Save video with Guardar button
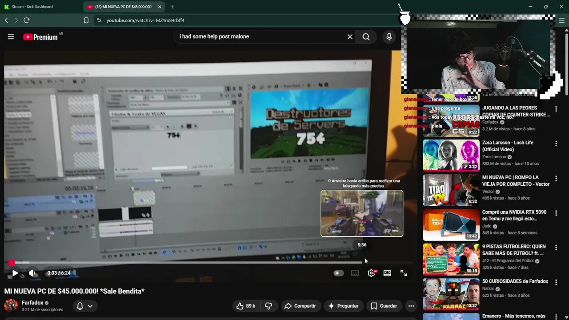Image resolution: width=569 pixels, height=320 pixels. (384, 306)
